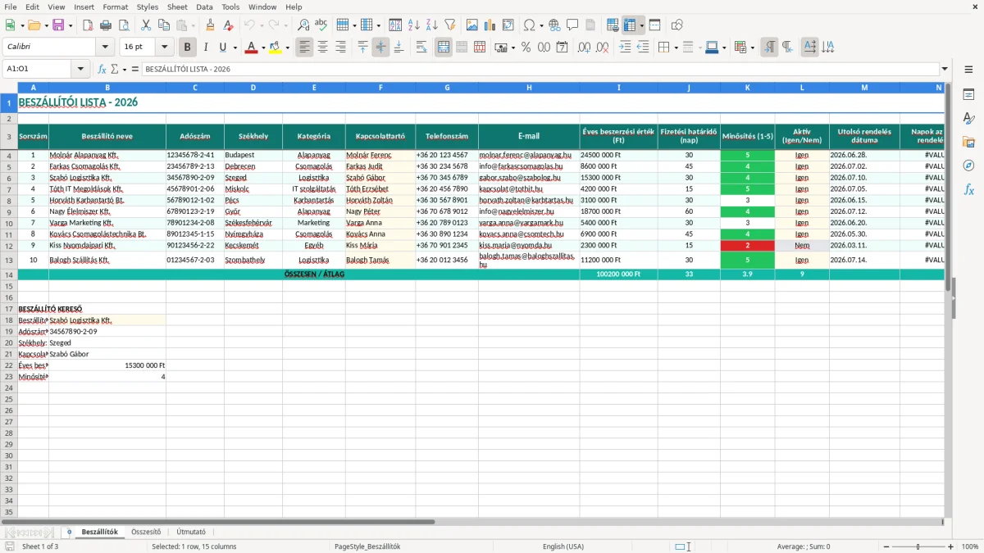984x553 pixels.
Task: Toggle Italic formatting
Action: (205, 48)
